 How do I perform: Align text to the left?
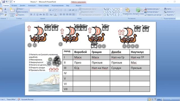(61, 14)
